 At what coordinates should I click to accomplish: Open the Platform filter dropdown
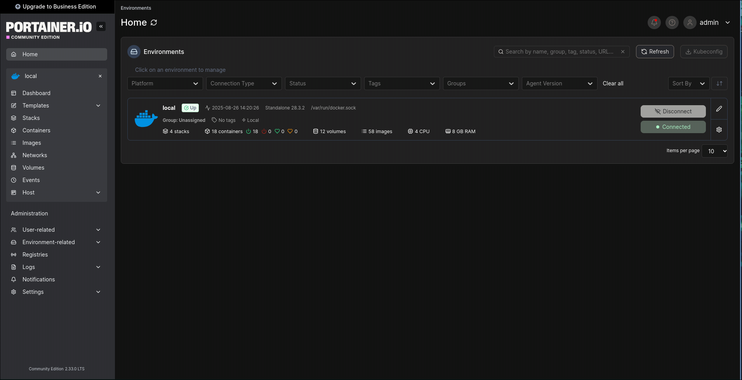165,83
